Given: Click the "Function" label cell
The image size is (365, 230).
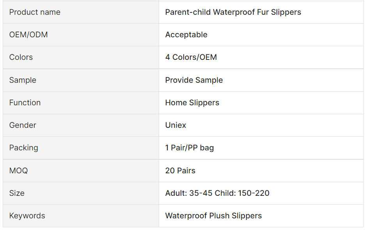Looking at the screenshot, I should pyautogui.click(x=25, y=103).
